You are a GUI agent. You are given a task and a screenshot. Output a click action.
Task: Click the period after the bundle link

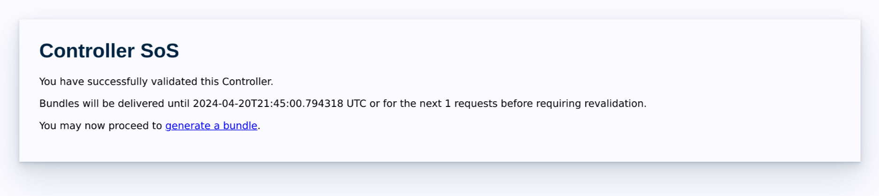point(259,126)
